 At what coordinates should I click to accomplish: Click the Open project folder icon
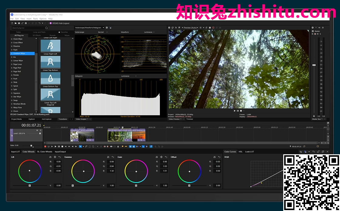pyautogui.click(x=15, y=23)
